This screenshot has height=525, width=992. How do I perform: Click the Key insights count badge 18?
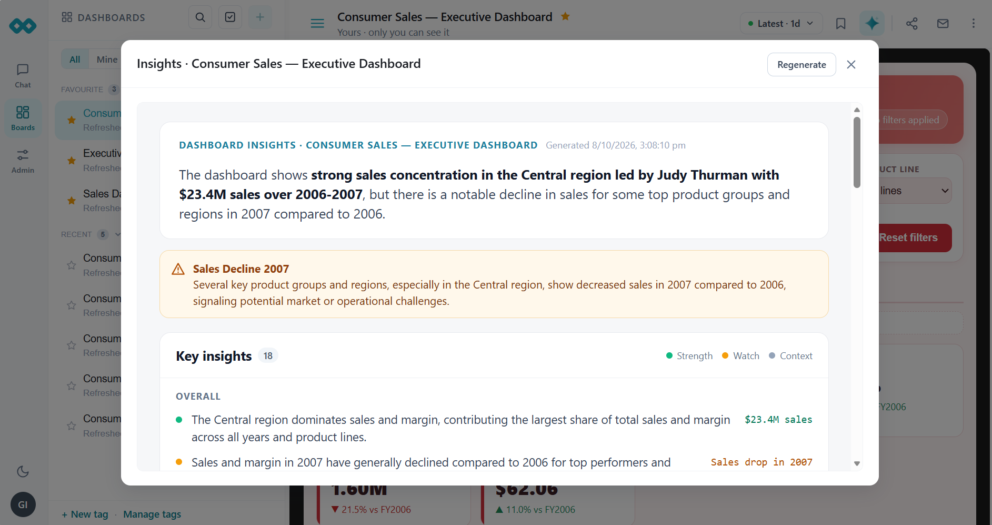[268, 356]
